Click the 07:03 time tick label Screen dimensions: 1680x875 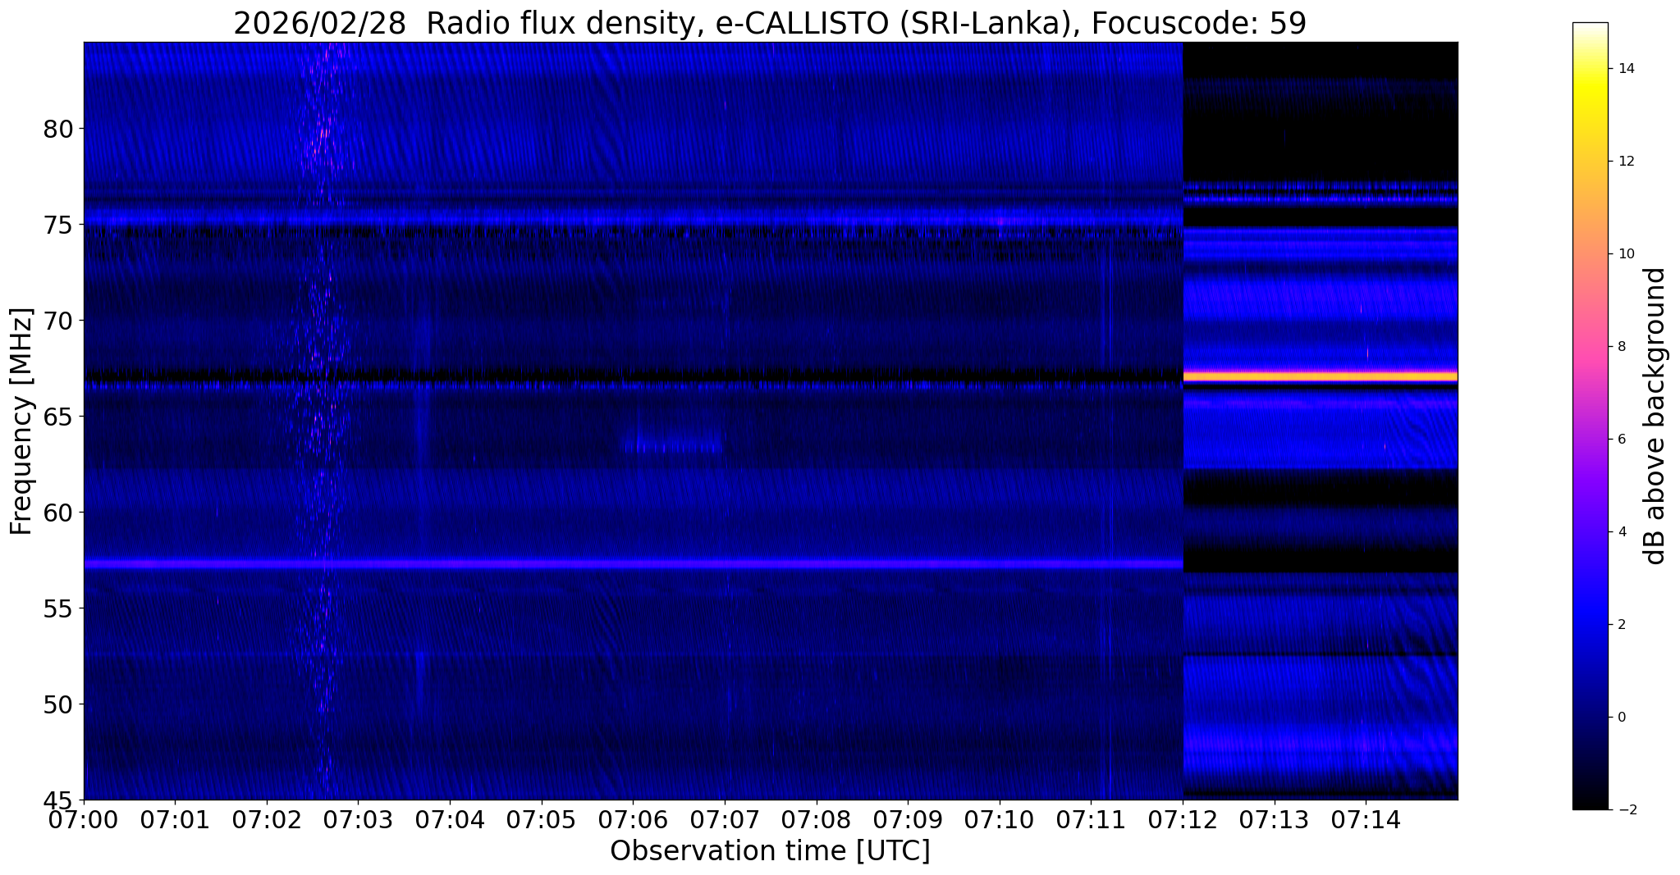point(359,819)
